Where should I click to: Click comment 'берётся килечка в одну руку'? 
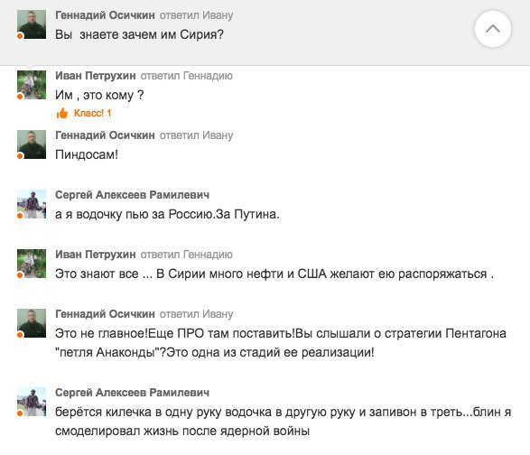283,422
